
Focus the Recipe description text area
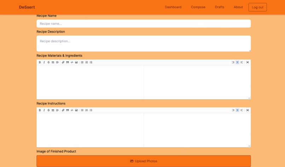[x=144, y=43]
